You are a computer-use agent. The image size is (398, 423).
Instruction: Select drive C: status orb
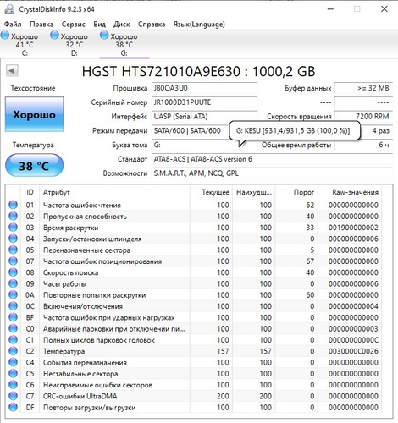click(x=5, y=36)
